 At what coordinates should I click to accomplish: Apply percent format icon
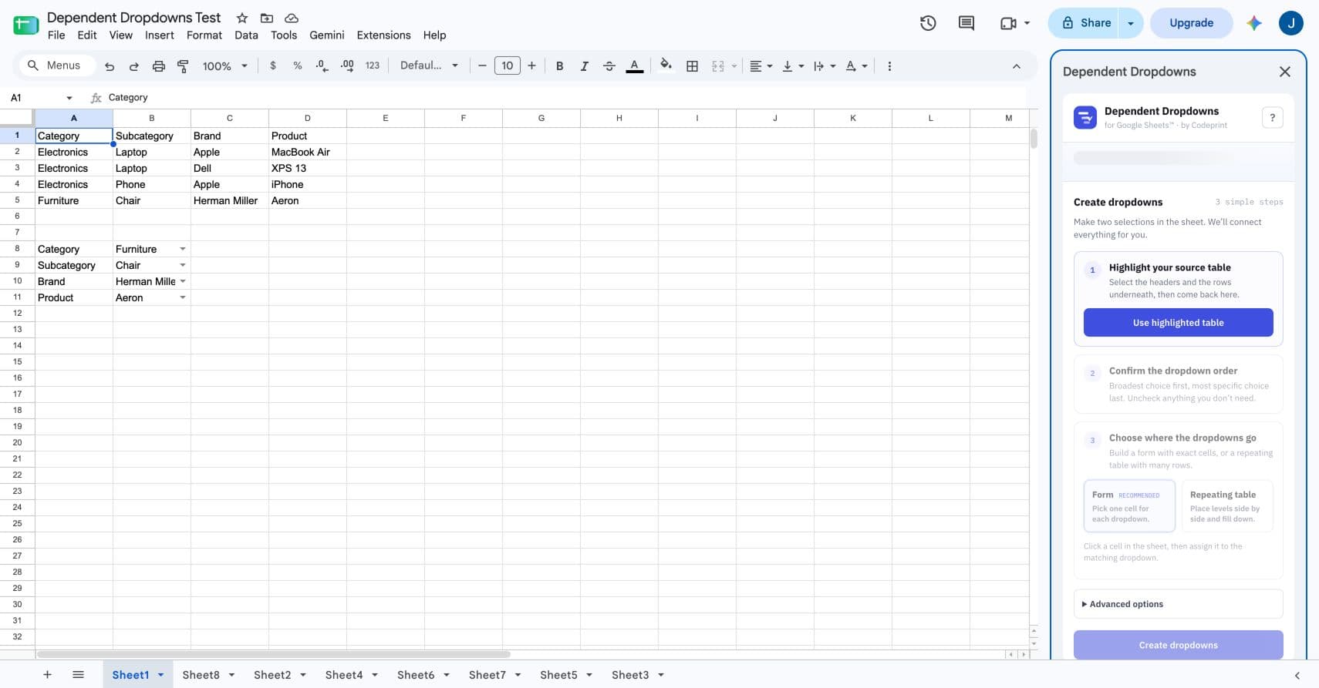(298, 65)
